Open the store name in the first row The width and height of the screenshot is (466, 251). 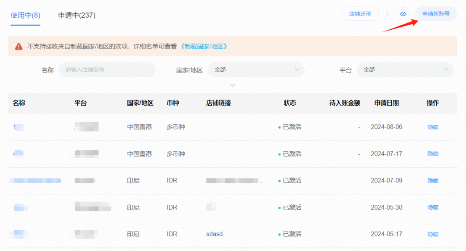18,127
